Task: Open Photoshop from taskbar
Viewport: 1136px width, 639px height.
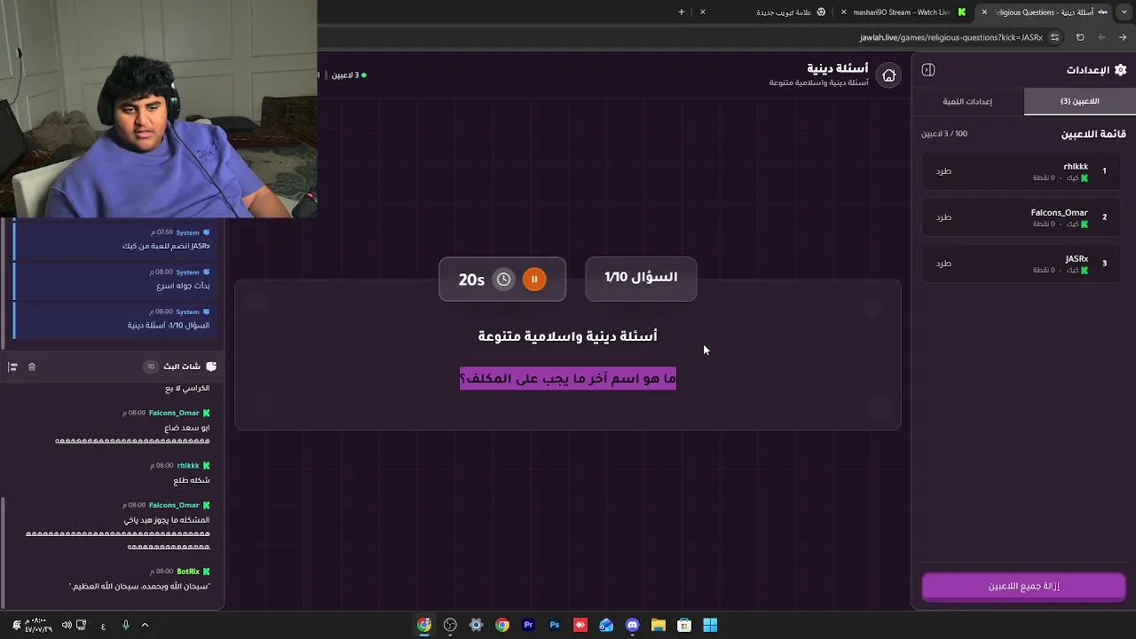Action: pos(555,626)
